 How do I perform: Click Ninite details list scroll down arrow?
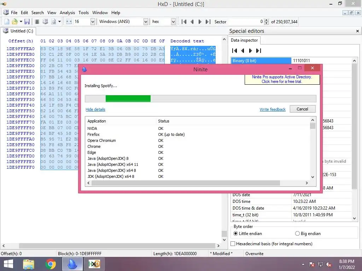pyautogui.click(x=313, y=177)
